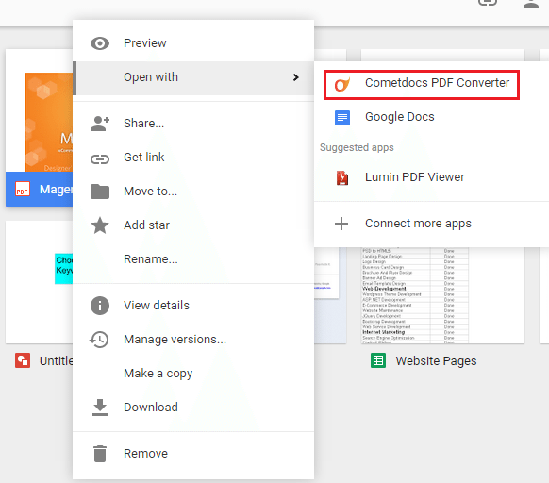
Task: Expand the Open with submenu arrow
Action: click(296, 77)
